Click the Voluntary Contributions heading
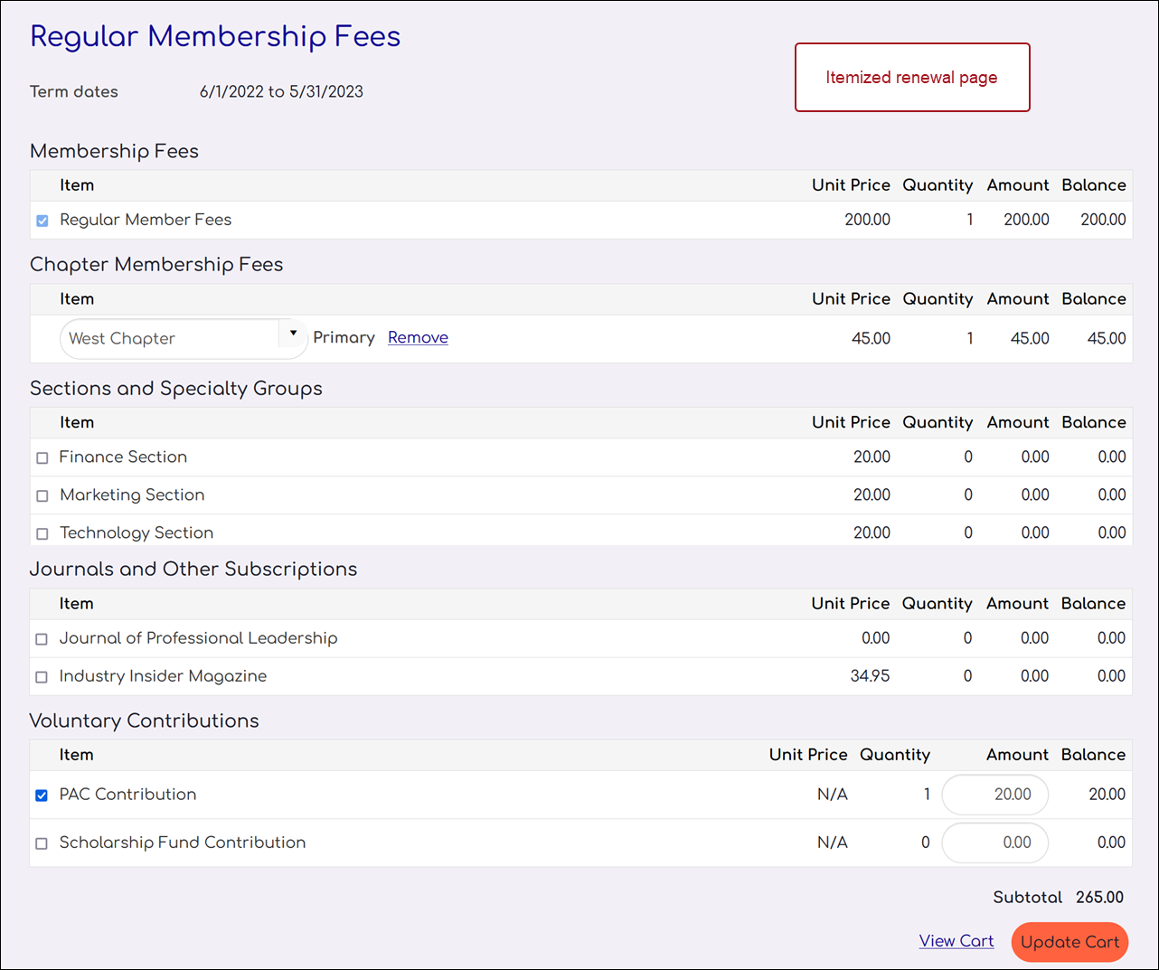Screen dimensions: 1159x970 [x=145, y=720]
